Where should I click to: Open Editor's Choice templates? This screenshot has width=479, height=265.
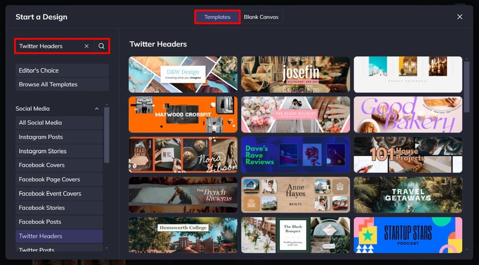pos(62,70)
